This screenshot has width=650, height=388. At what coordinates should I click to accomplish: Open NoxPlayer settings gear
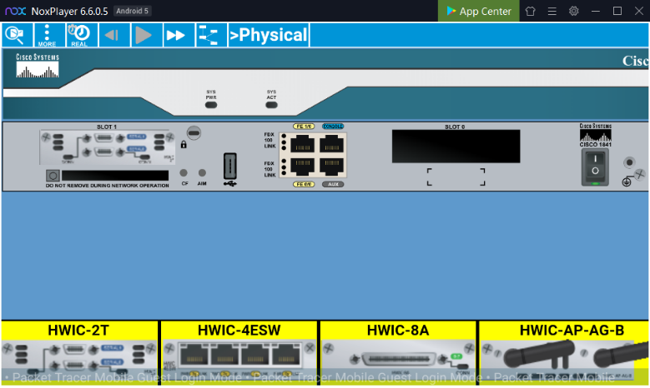point(574,11)
